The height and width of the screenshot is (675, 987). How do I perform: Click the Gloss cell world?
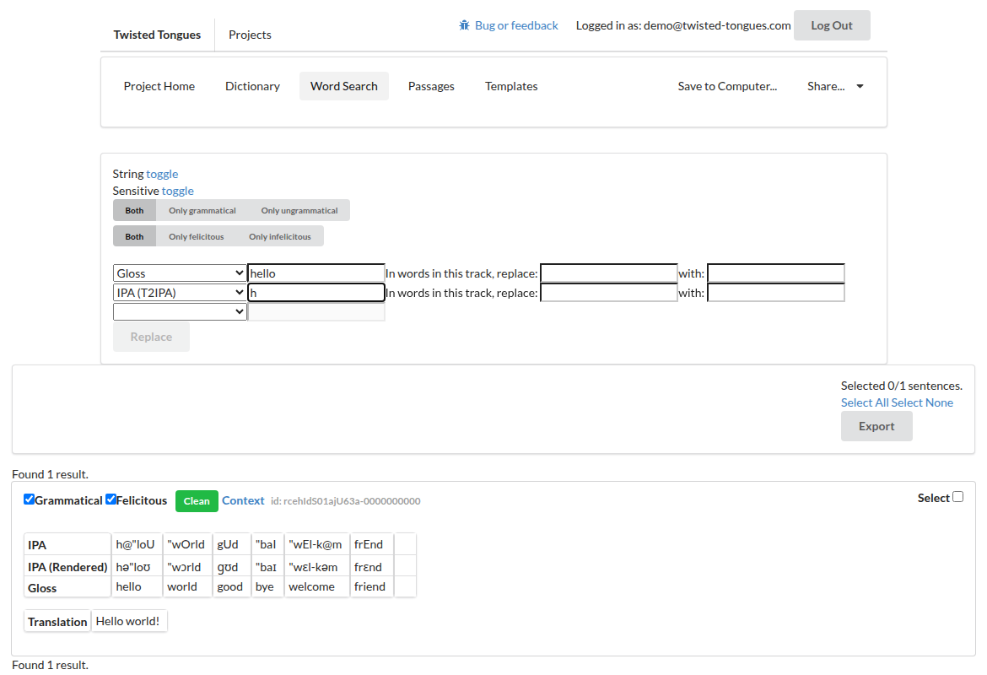click(187, 587)
